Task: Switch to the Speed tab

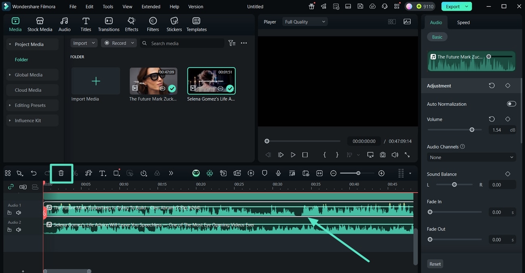Action: pyautogui.click(x=463, y=22)
